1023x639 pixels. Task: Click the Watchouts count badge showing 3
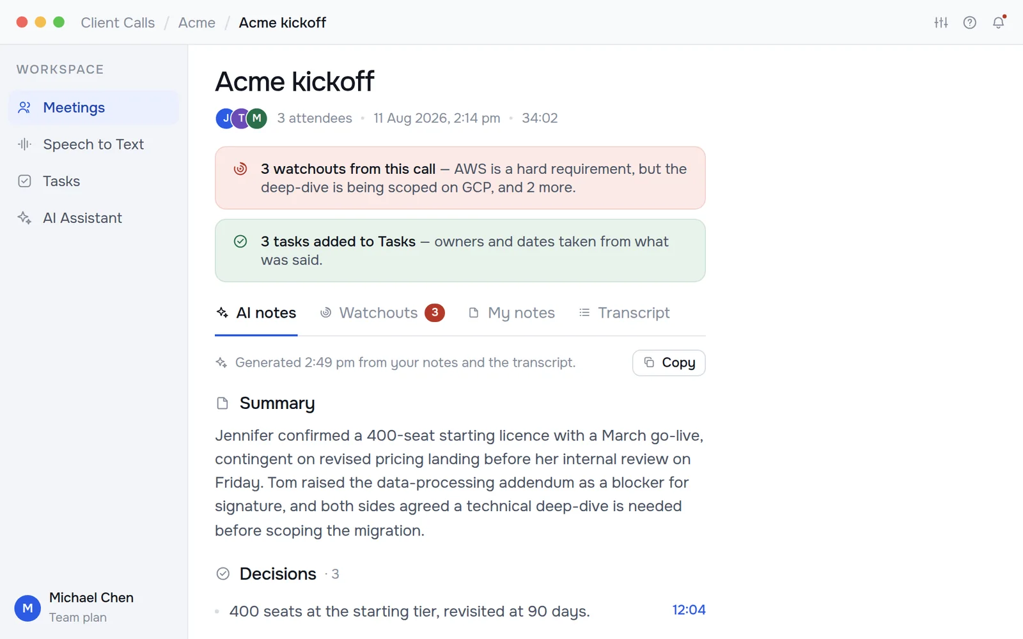435,313
